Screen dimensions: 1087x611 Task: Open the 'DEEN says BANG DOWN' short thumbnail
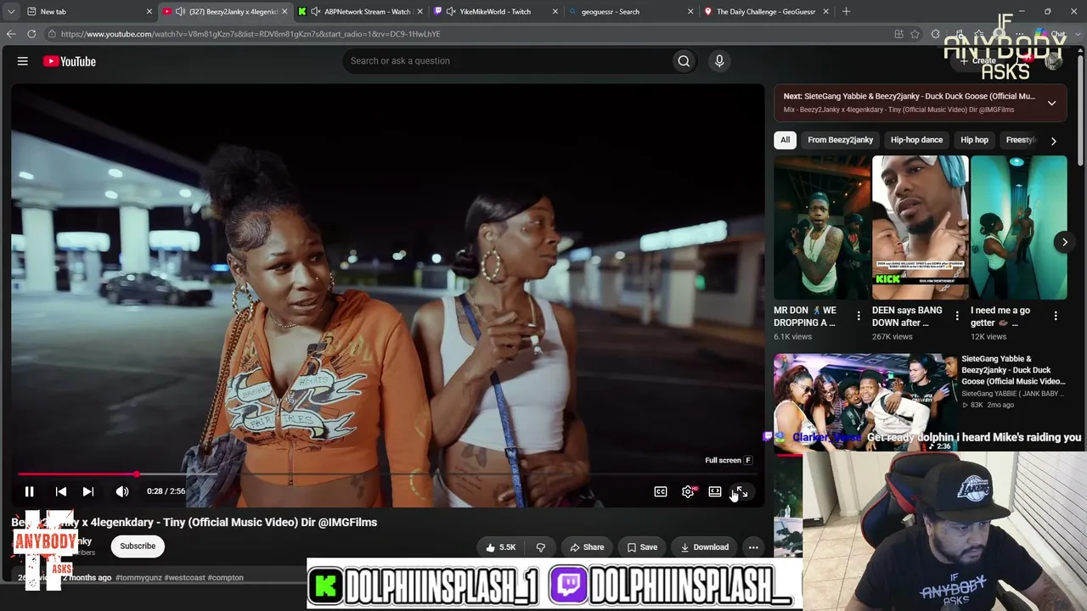tap(920, 227)
